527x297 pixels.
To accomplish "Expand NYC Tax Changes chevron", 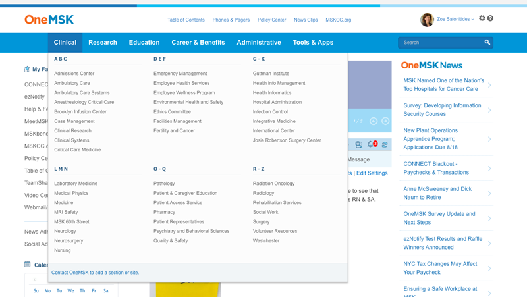I will [x=489, y=268].
